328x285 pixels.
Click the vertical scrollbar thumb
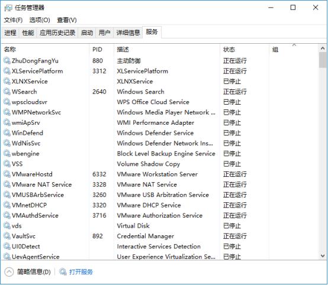coord(323,60)
